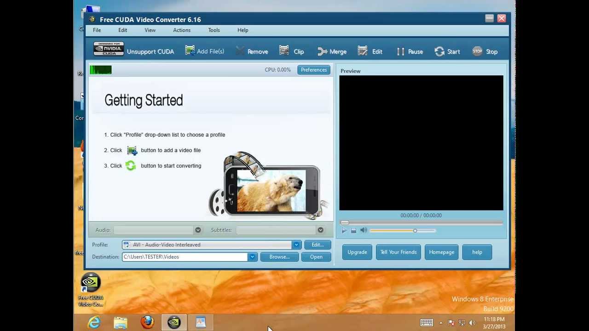589x331 pixels.
Task: Click the black preview video area
Action: [x=421, y=143]
